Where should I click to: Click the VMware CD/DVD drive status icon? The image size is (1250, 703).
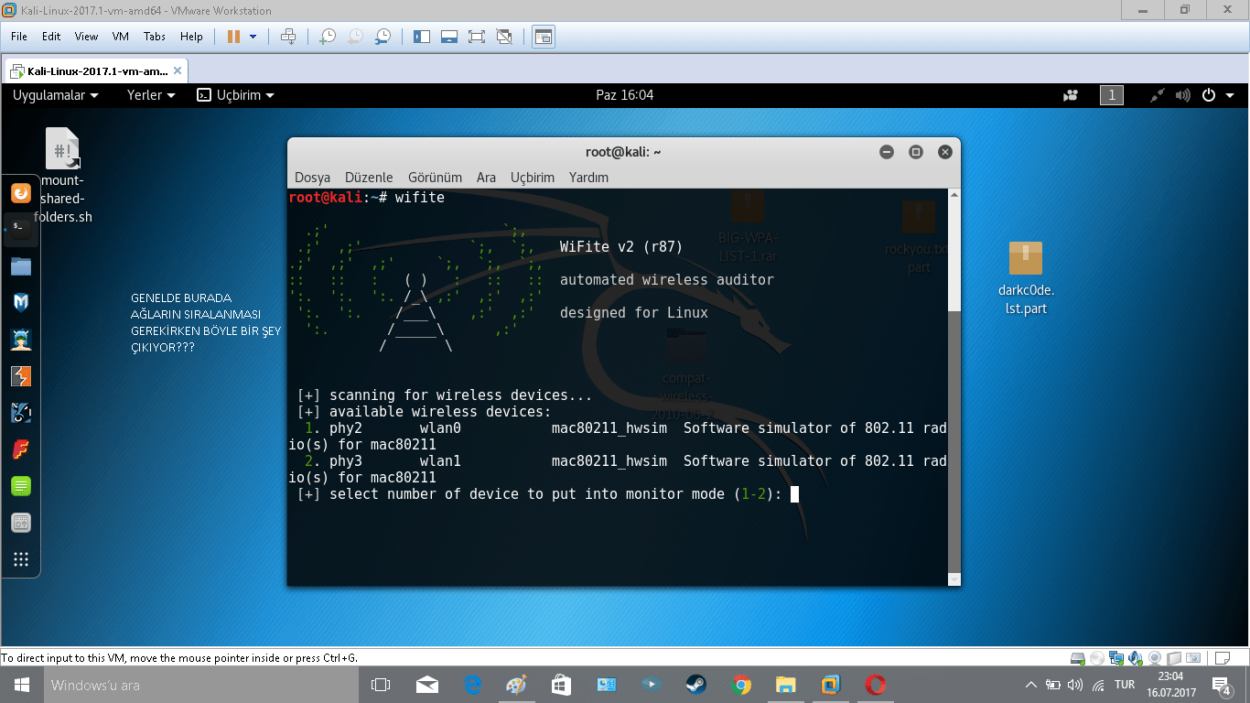(x=1097, y=658)
